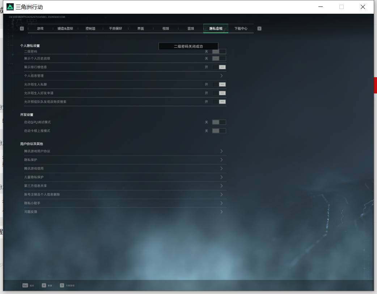Disable the 允许陌生人私聊 switch
Image resolution: width=377 pixels, height=294 pixels.
tap(219, 84)
